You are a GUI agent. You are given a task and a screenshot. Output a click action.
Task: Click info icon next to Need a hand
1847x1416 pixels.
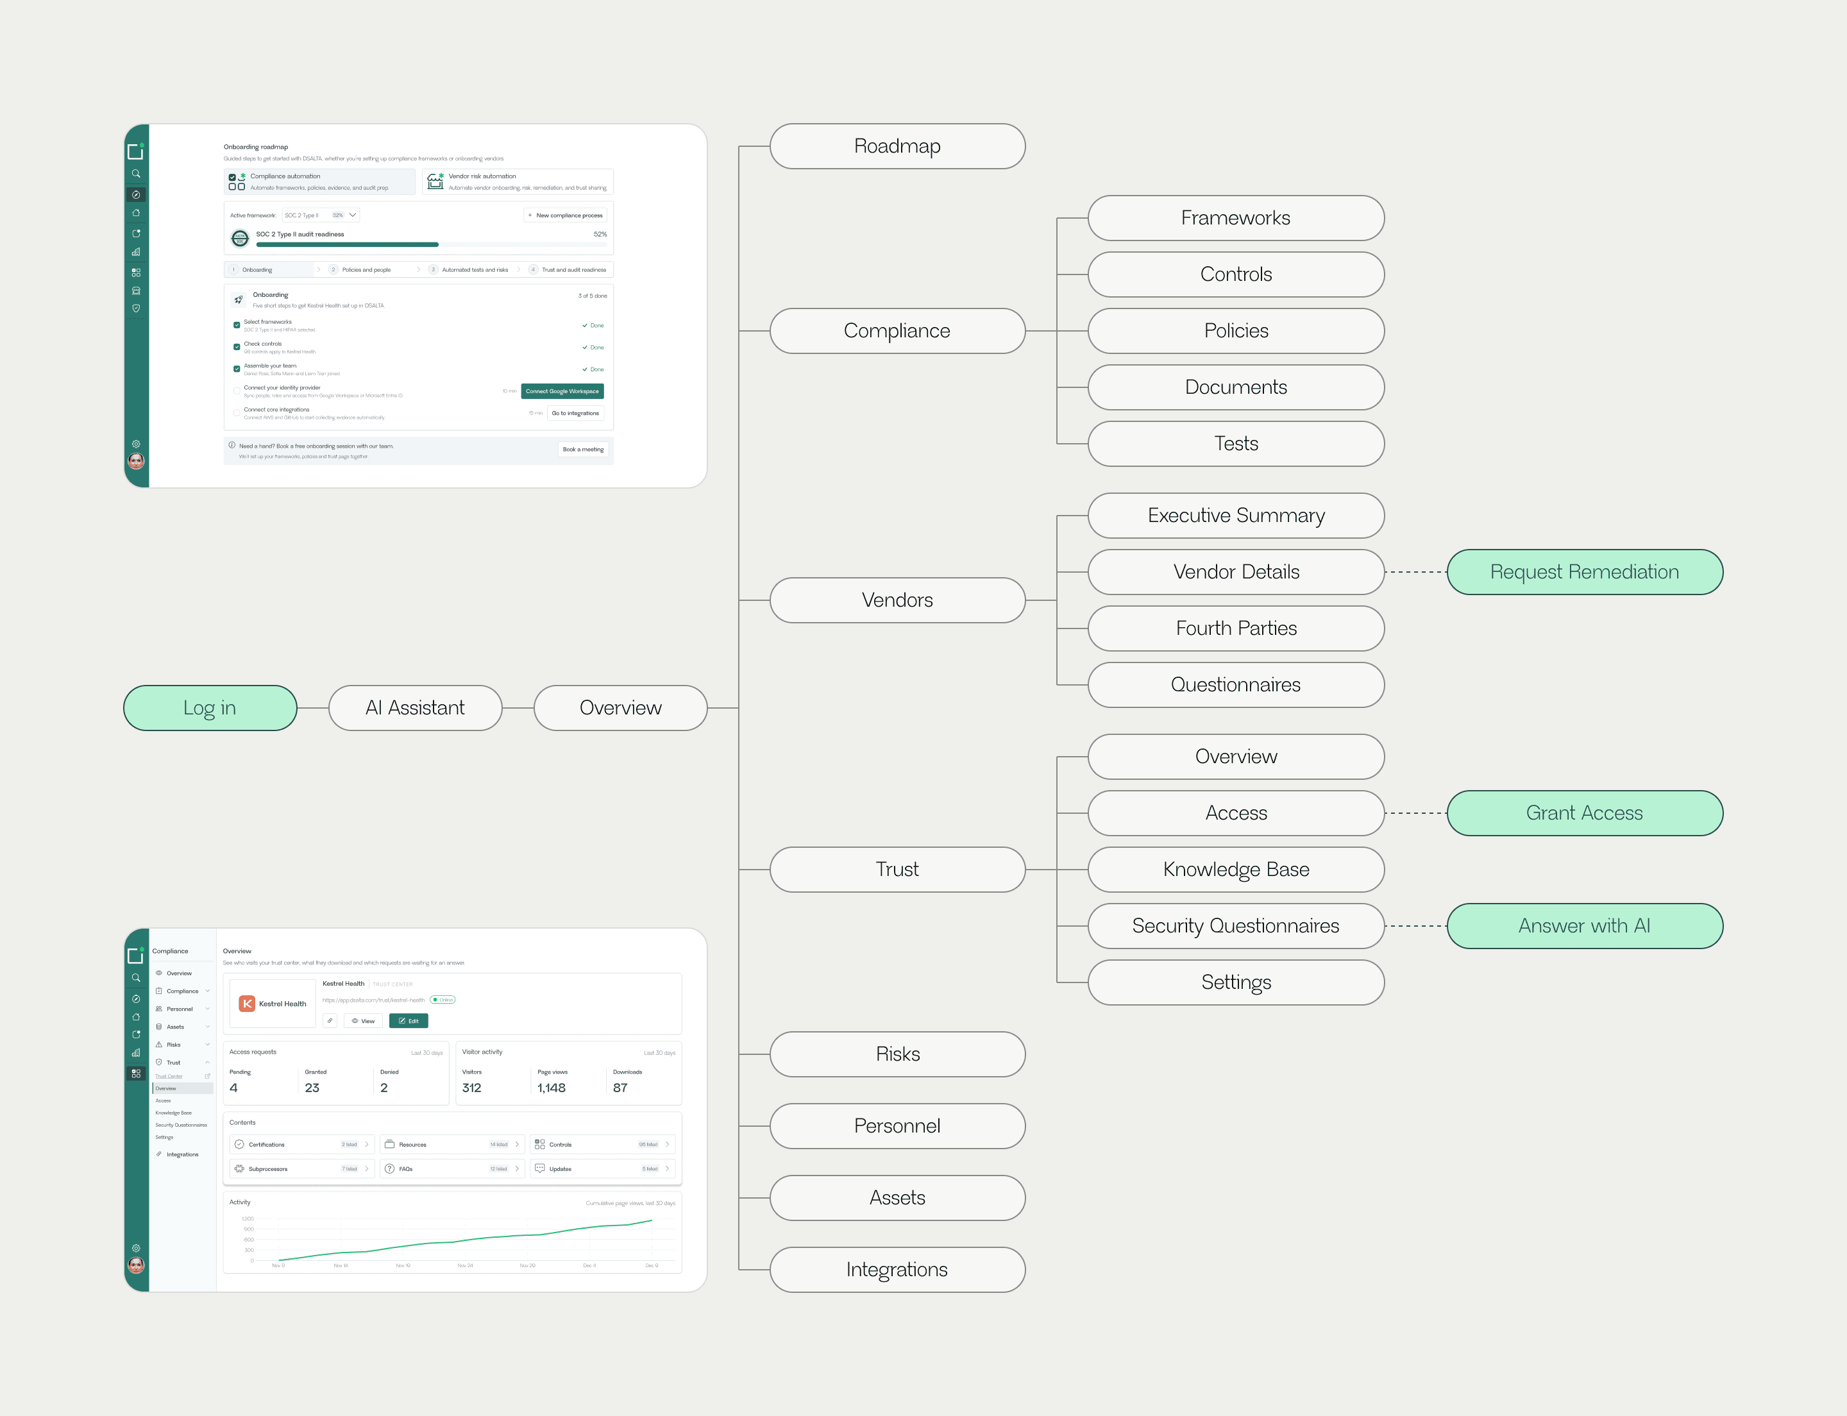pos(232,446)
